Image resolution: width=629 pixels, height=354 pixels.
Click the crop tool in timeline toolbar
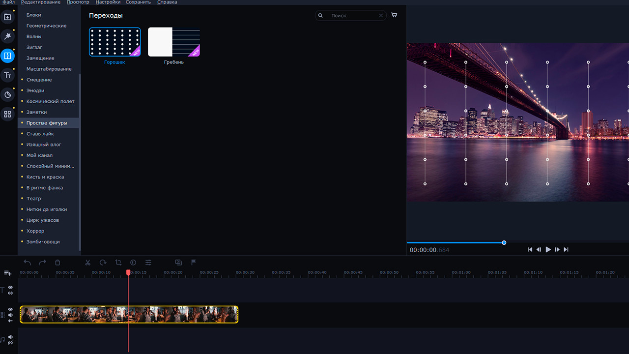[118, 263]
